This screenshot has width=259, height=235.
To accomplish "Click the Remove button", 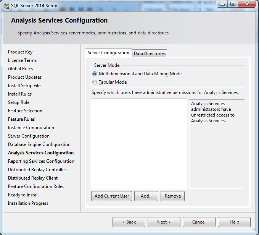I will pos(173,196).
